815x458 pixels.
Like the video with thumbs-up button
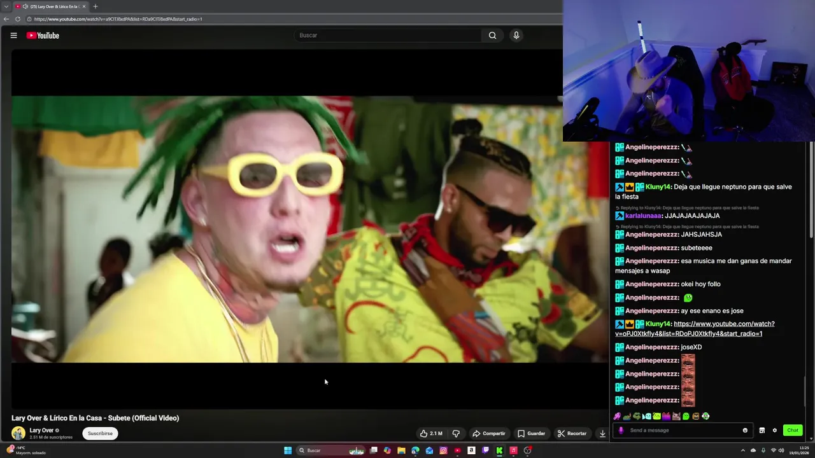pyautogui.click(x=431, y=433)
